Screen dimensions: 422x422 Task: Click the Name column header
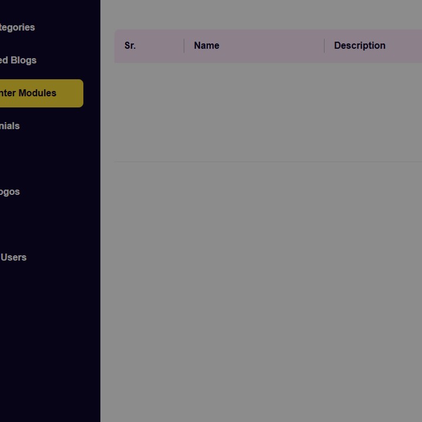click(207, 46)
